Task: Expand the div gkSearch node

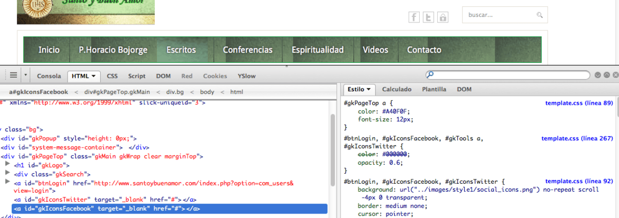Action: [7, 173]
